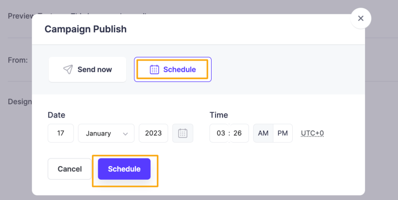Open the January month dropdown
398x200 pixels.
pyautogui.click(x=106, y=133)
